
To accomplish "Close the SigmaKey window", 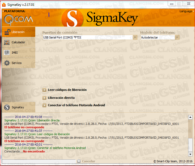I will click(x=189, y=4).
